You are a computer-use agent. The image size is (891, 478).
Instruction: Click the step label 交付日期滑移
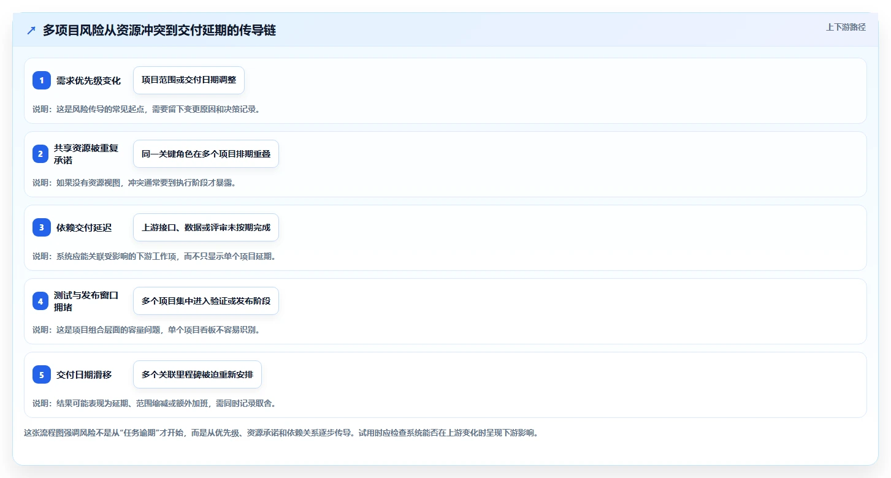[84, 374]
